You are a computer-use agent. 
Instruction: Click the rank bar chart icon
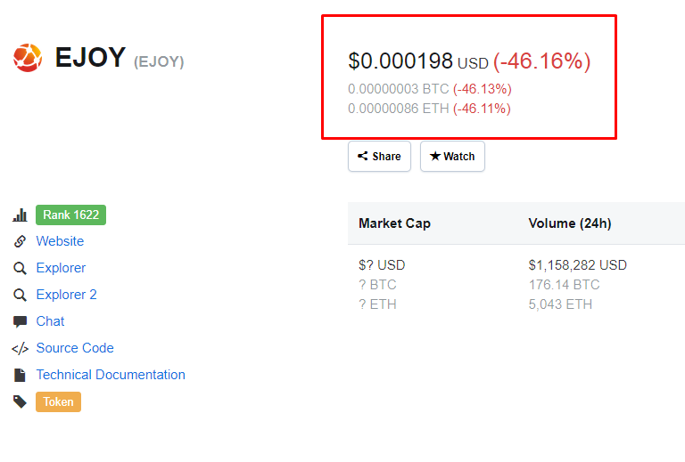[20, 215]
